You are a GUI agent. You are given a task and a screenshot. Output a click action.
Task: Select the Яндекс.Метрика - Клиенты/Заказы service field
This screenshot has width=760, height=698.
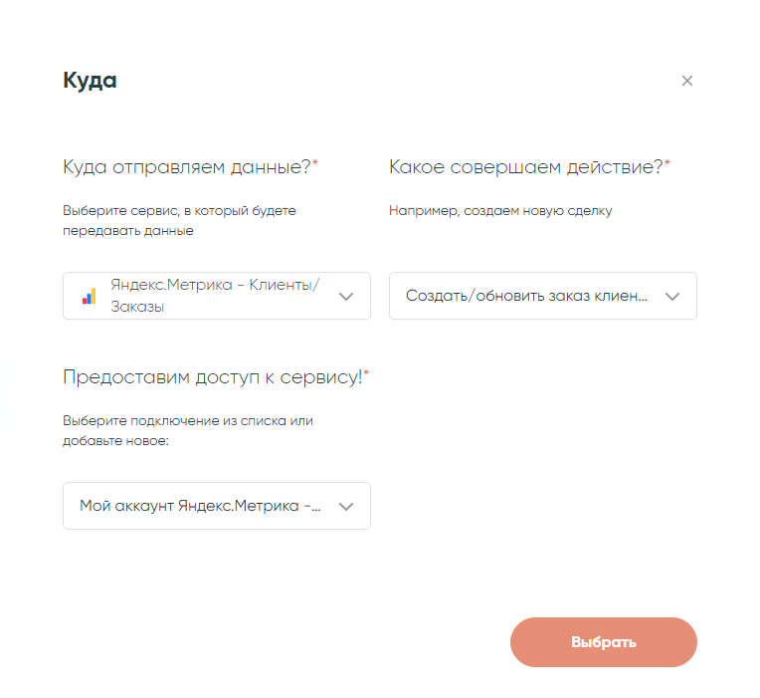tap(216, 296)
